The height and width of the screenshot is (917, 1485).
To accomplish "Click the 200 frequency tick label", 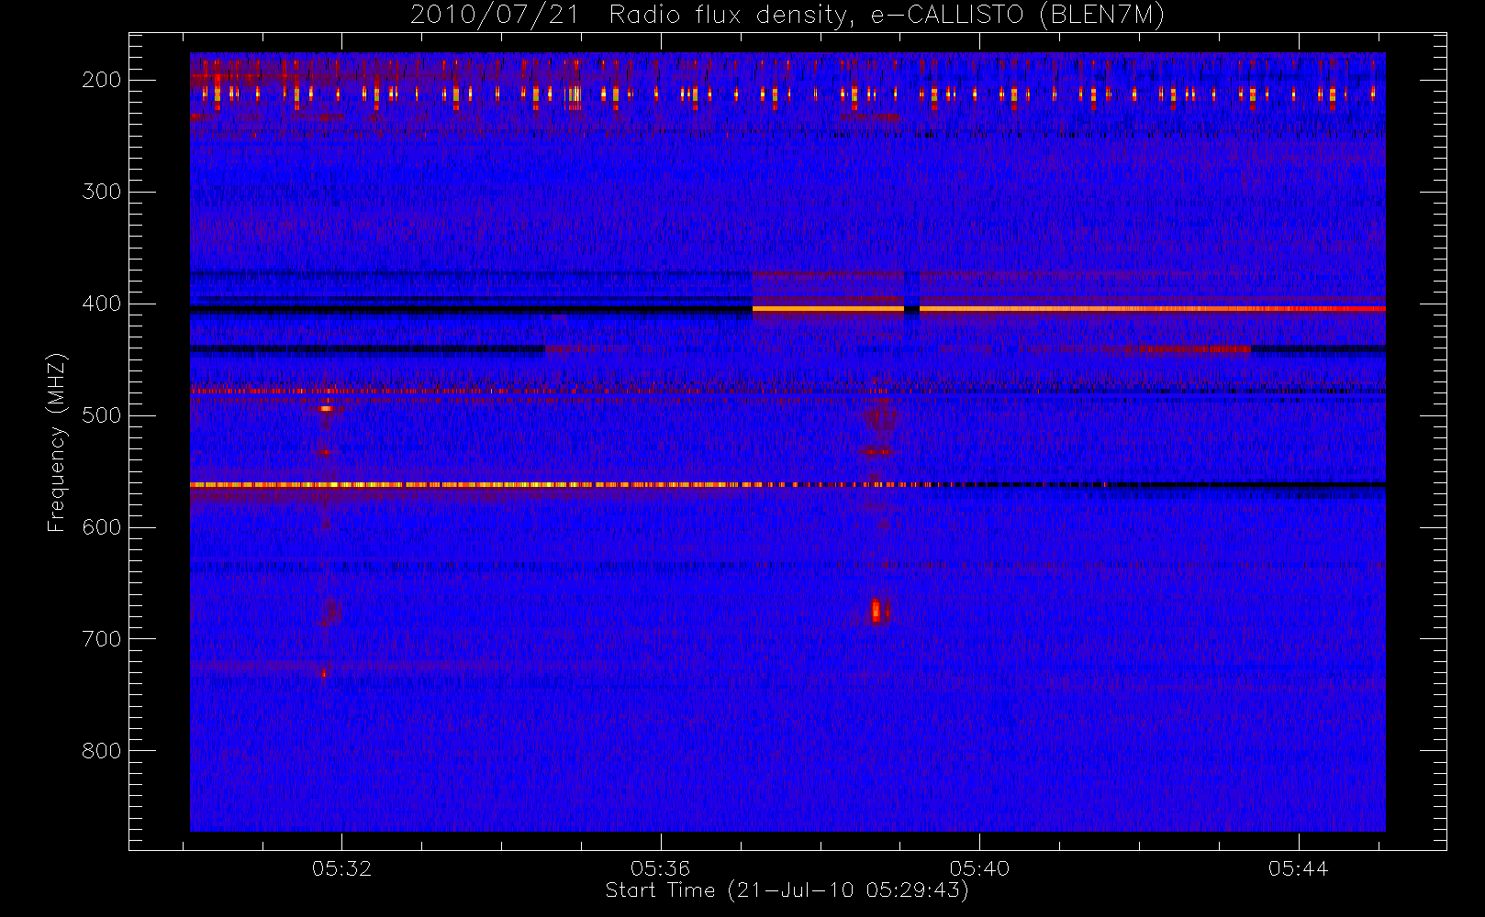I will (x=102, y=80).
